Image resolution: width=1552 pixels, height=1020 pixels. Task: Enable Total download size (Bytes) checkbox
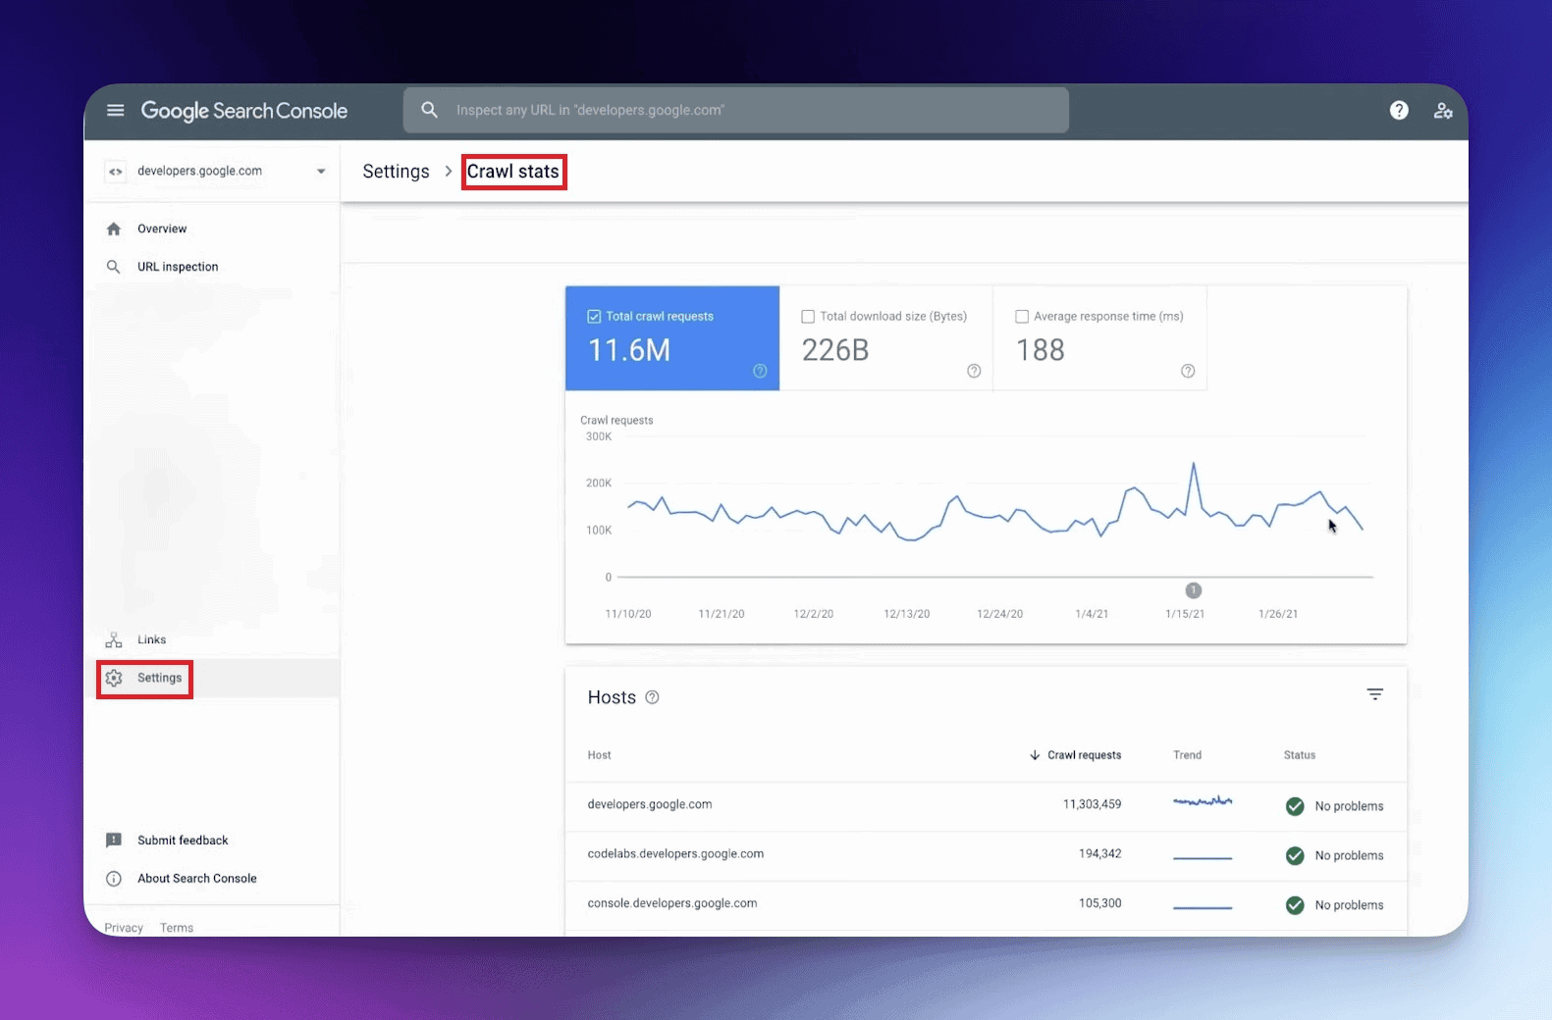click(808, 317)
